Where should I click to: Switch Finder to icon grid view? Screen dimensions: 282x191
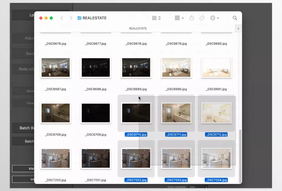click(154, 18)
